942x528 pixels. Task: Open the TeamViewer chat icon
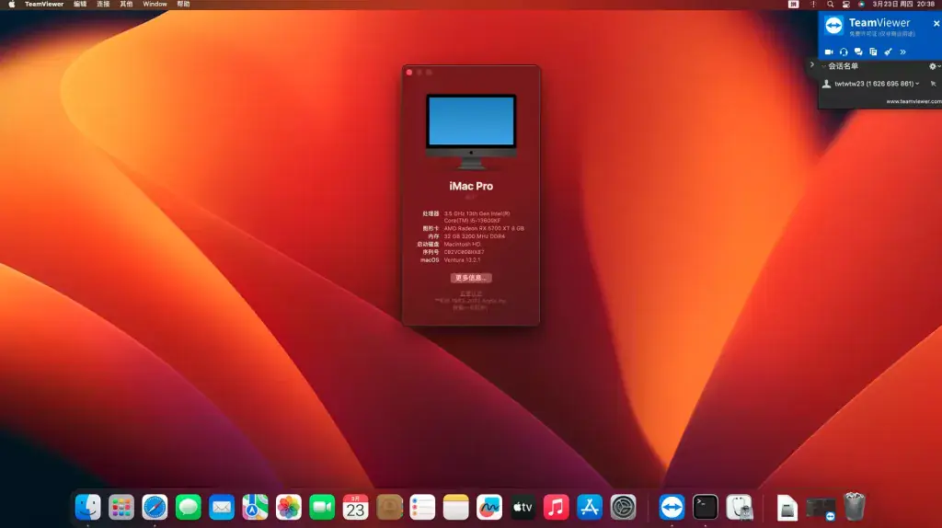[x=858, y=52]
